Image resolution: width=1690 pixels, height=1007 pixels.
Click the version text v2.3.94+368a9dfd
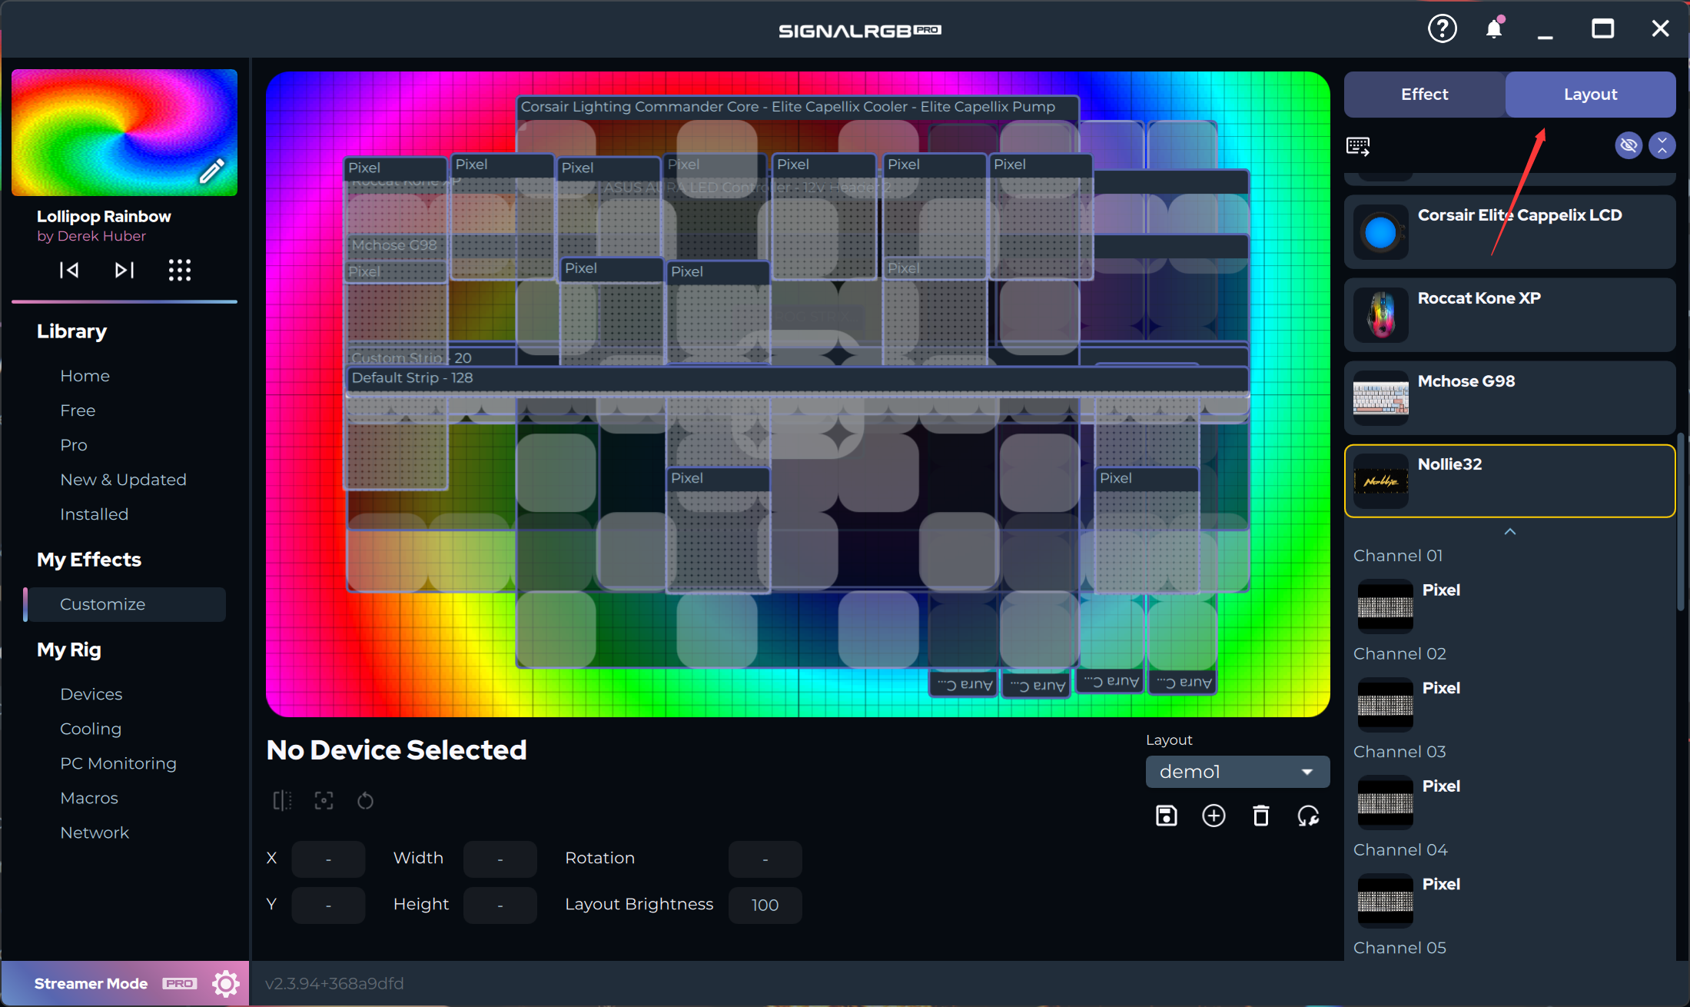334,983
